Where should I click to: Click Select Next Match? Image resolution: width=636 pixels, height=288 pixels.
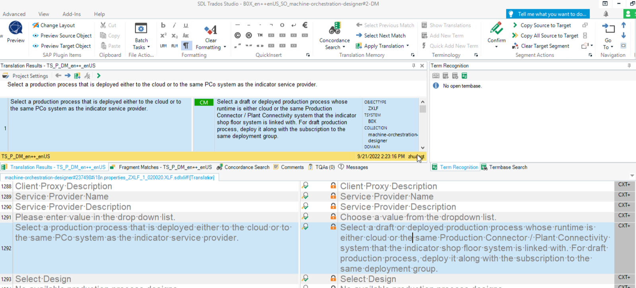381,35
